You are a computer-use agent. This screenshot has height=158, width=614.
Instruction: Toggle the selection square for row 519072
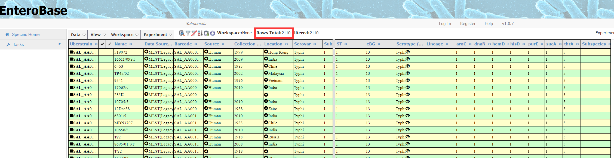[x=71, y=52]
